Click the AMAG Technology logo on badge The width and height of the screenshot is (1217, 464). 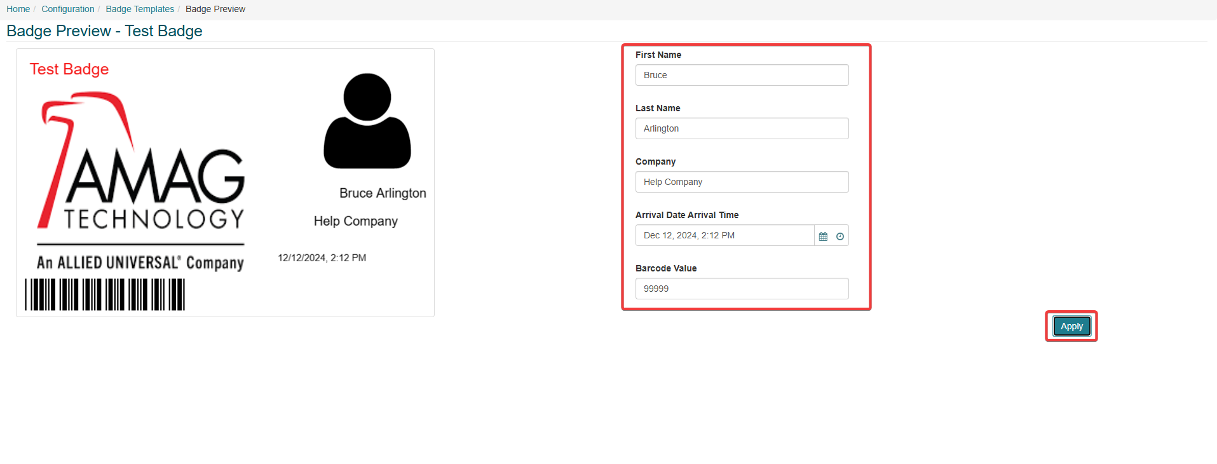click(x=140, y=182)
